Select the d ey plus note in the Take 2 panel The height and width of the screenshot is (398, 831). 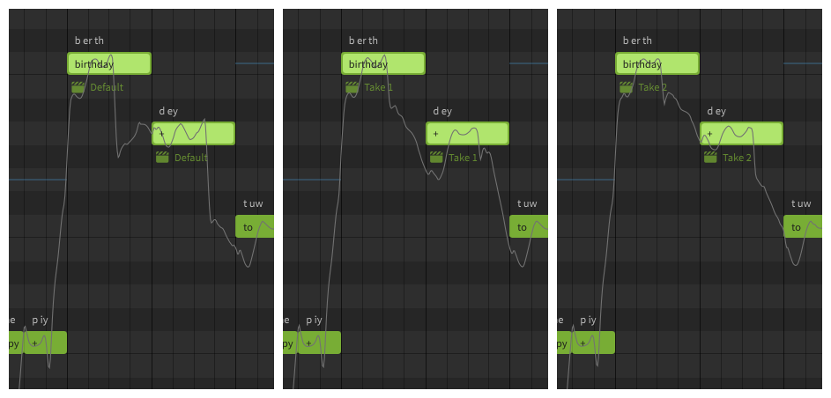pos(741,133)
